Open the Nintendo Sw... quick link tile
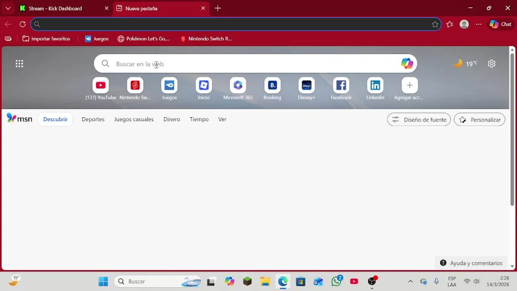Image resolution: width=517 pixels, height=291 pixels. (x=135, y=89)
